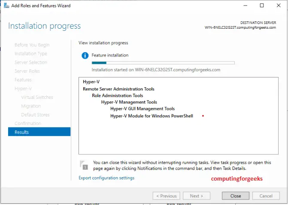Click the Hyper-V entry in the results list

91,82
